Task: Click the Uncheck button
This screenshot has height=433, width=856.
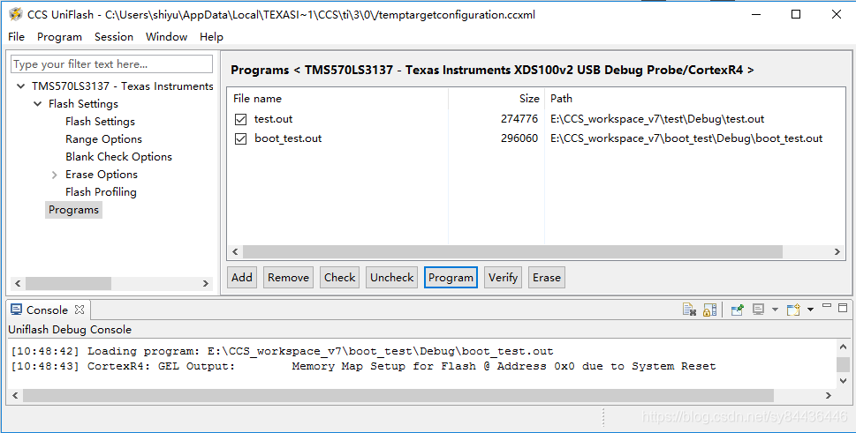Action: (x=392, y=277)
